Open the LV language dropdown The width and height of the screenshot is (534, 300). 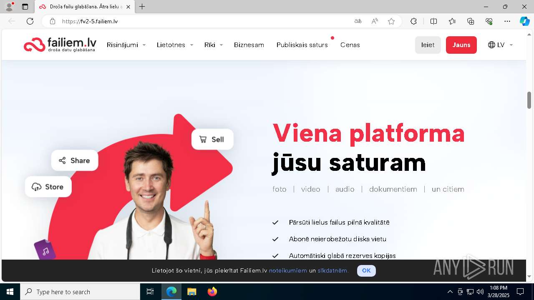click(500, 45)
